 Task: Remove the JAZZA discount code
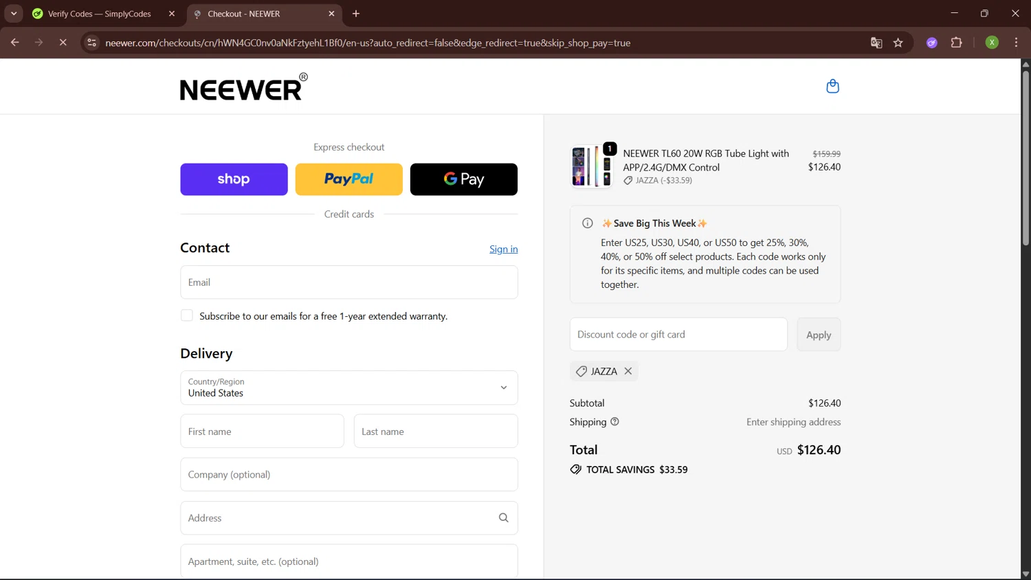coord(628,371)
